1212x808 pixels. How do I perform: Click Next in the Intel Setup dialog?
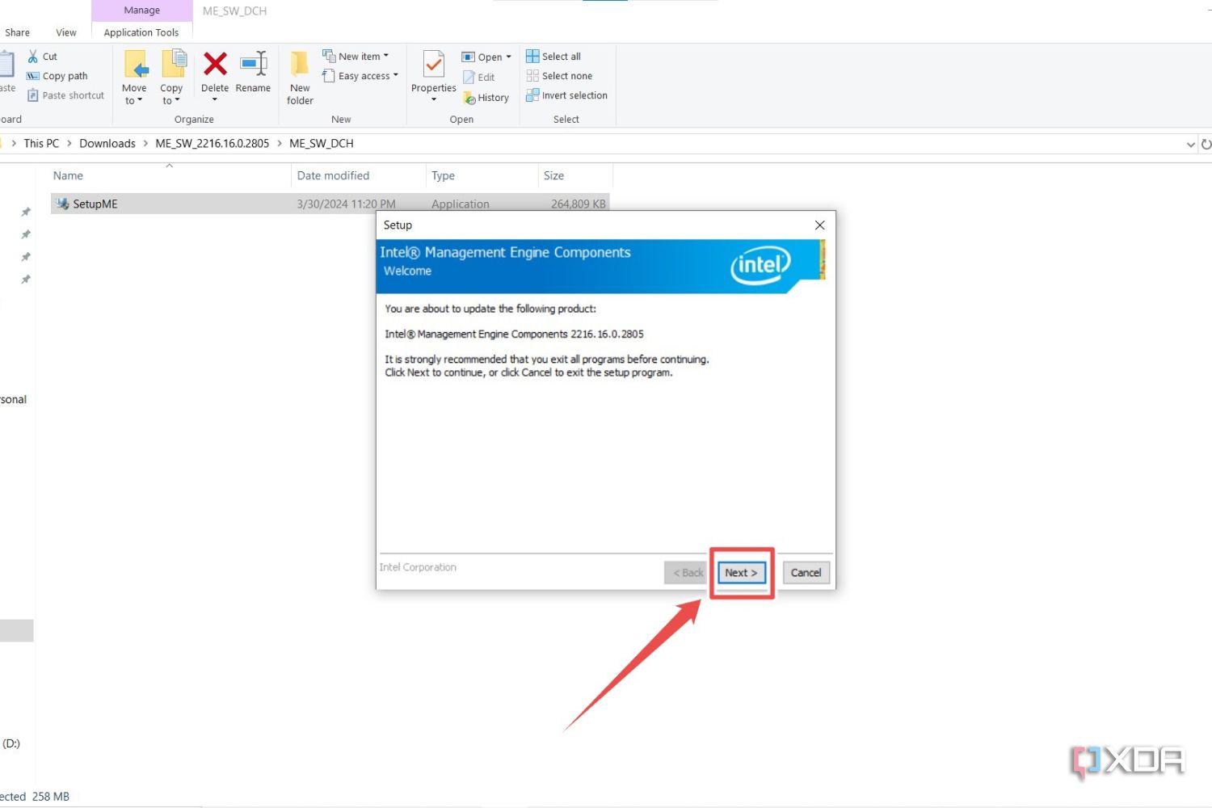click(741, 572)
